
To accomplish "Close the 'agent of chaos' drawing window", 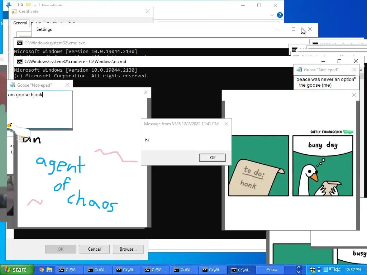I will pos(146,93).
